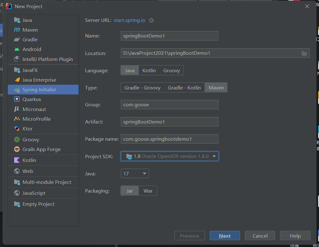Choose Maven project type
The height and width of the screenshot is (247, 319).
tap(216, 88)
